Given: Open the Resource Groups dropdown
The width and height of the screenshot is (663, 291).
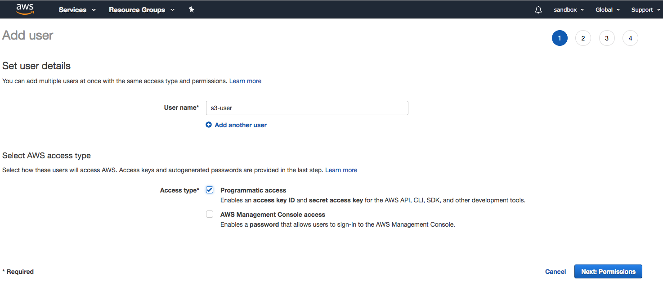Looking at the screenshot, I should tap(141, 10).
